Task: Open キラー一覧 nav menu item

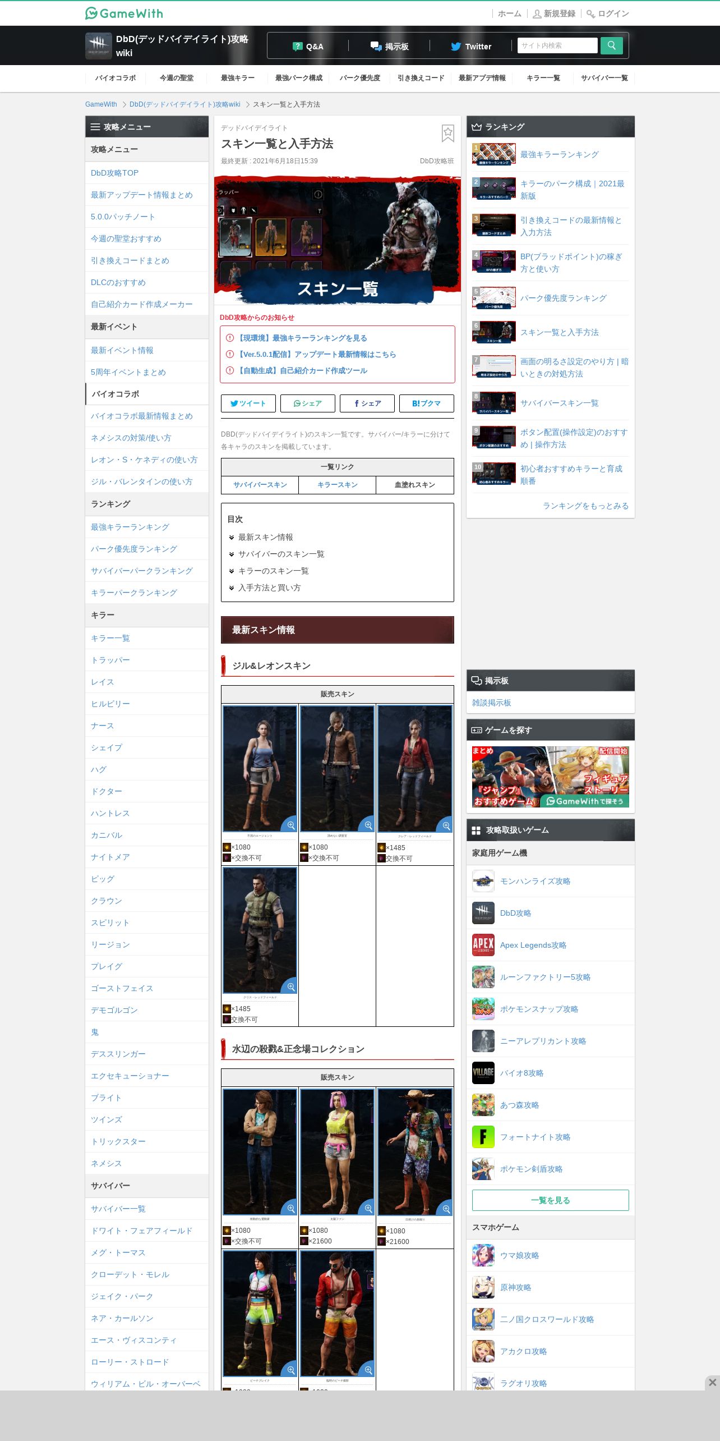Action: (543, 78)
